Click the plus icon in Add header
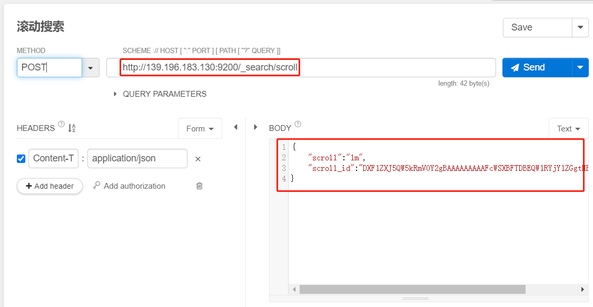 pyautogui.click(x=29, y=186)
